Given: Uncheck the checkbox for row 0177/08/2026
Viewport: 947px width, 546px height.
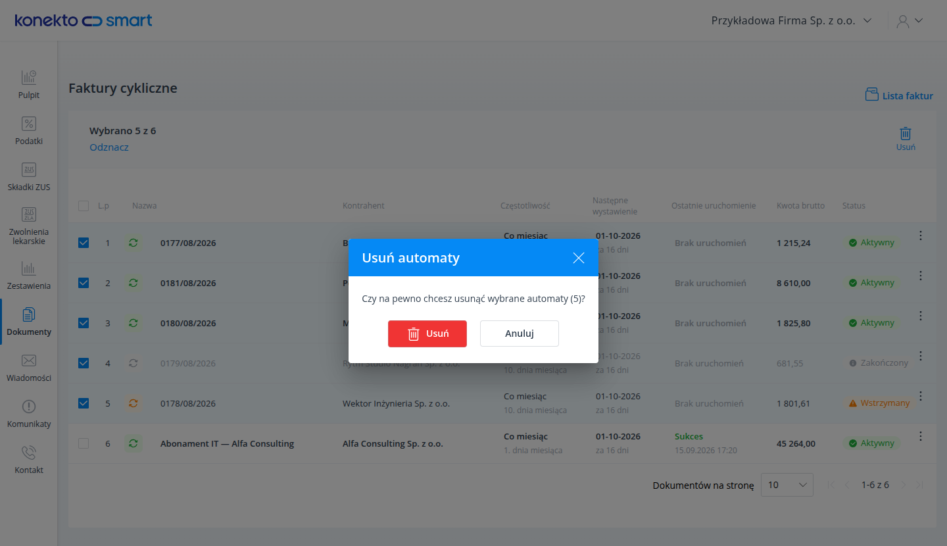Looking at the screenshot, I should point(84,243).
